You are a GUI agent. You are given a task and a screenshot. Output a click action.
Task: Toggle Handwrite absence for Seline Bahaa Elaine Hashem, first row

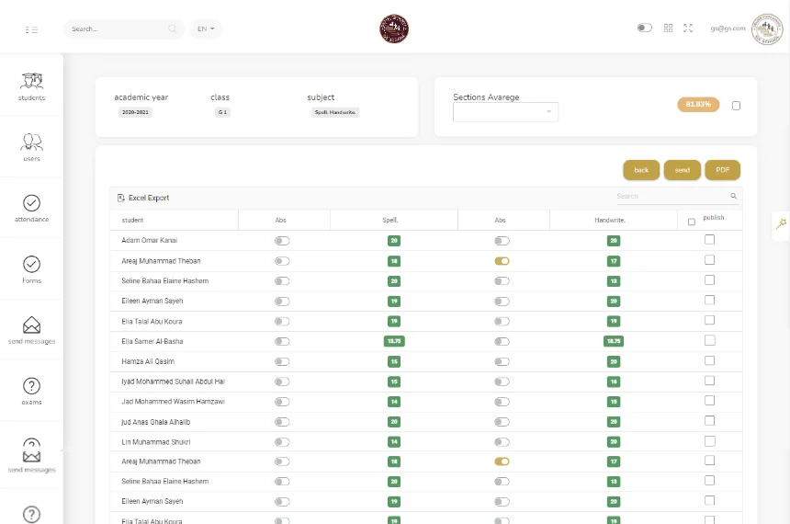click(x=502, y=281)
